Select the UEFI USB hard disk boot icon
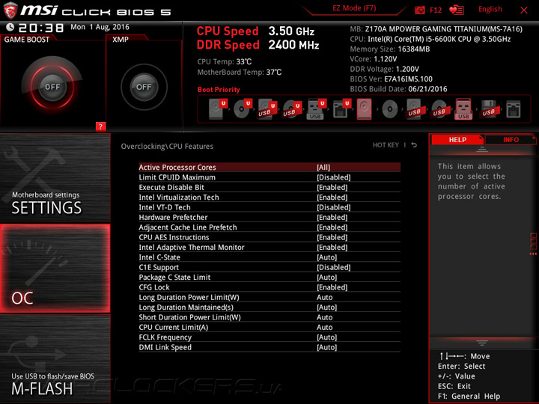 click(267, 109)
